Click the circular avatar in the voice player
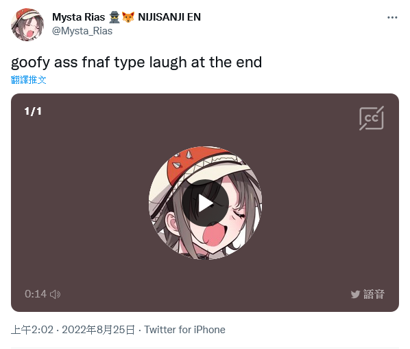This screenshot has width=410, height=349. (205, 203)
